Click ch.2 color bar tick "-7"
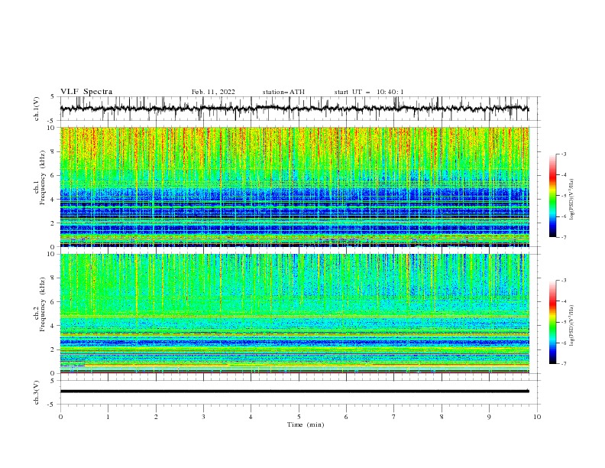 point(564,363)
